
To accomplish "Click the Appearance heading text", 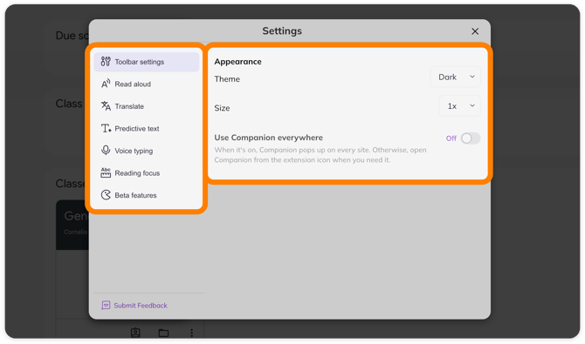I will point(237,62).
